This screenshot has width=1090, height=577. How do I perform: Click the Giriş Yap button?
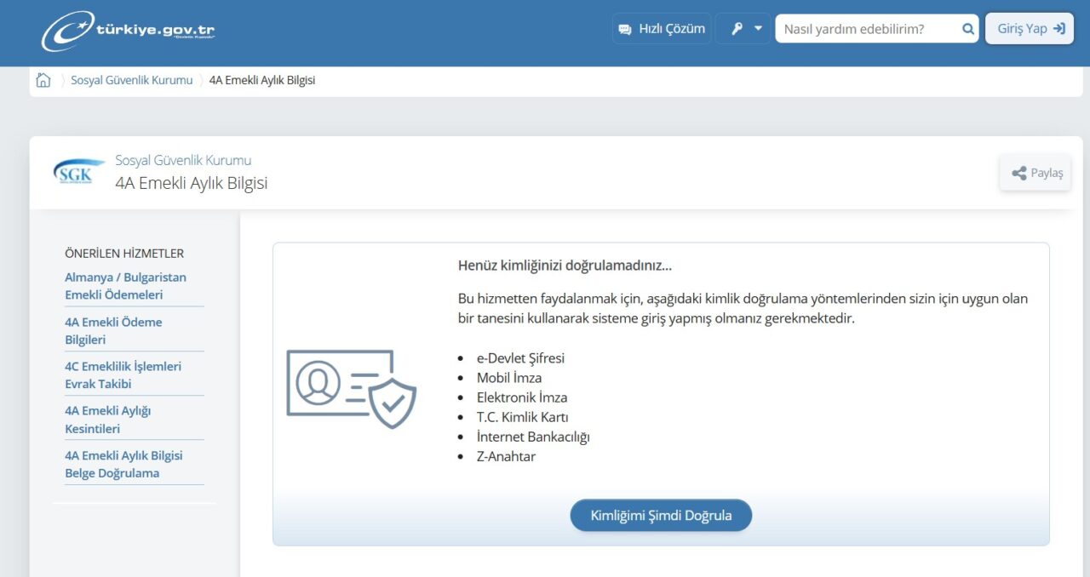1029,28
